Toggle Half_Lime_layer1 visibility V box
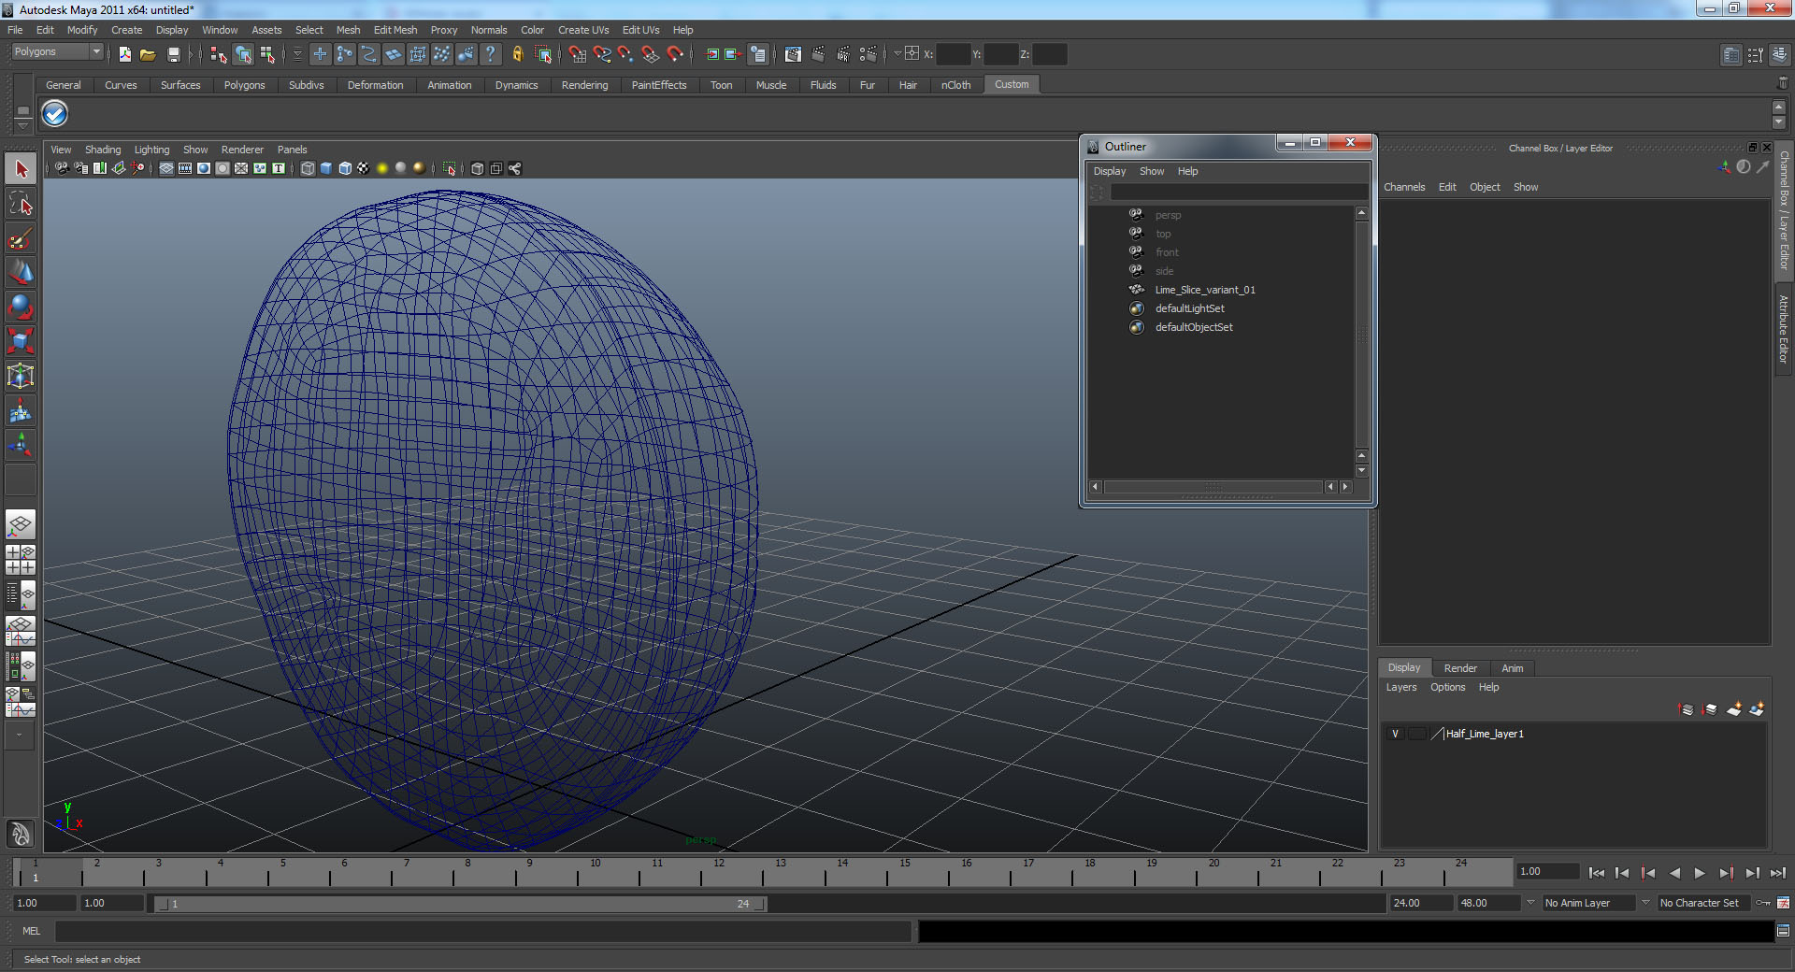 (1396, 734)
